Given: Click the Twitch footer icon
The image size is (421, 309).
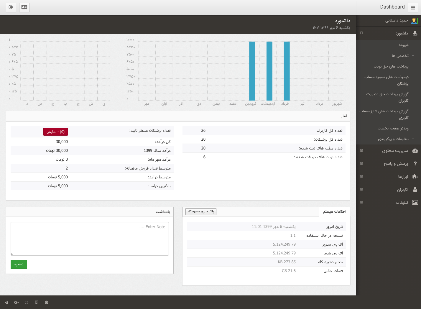Looking at the screenshot, I should [37, 303].
